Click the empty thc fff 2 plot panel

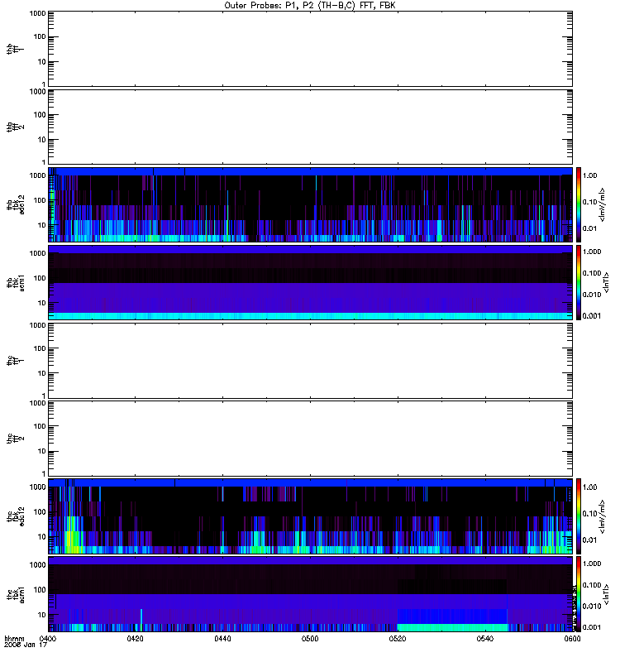tap(310, 439)
